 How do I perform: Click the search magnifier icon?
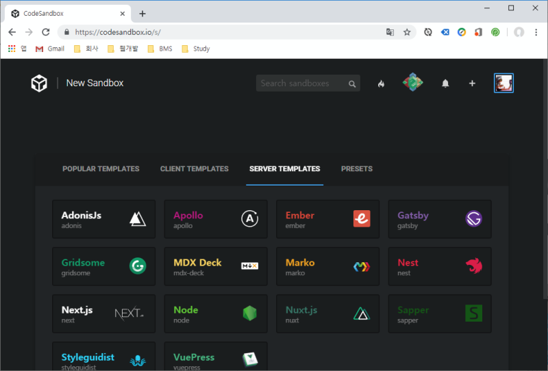tap(352, 84)
